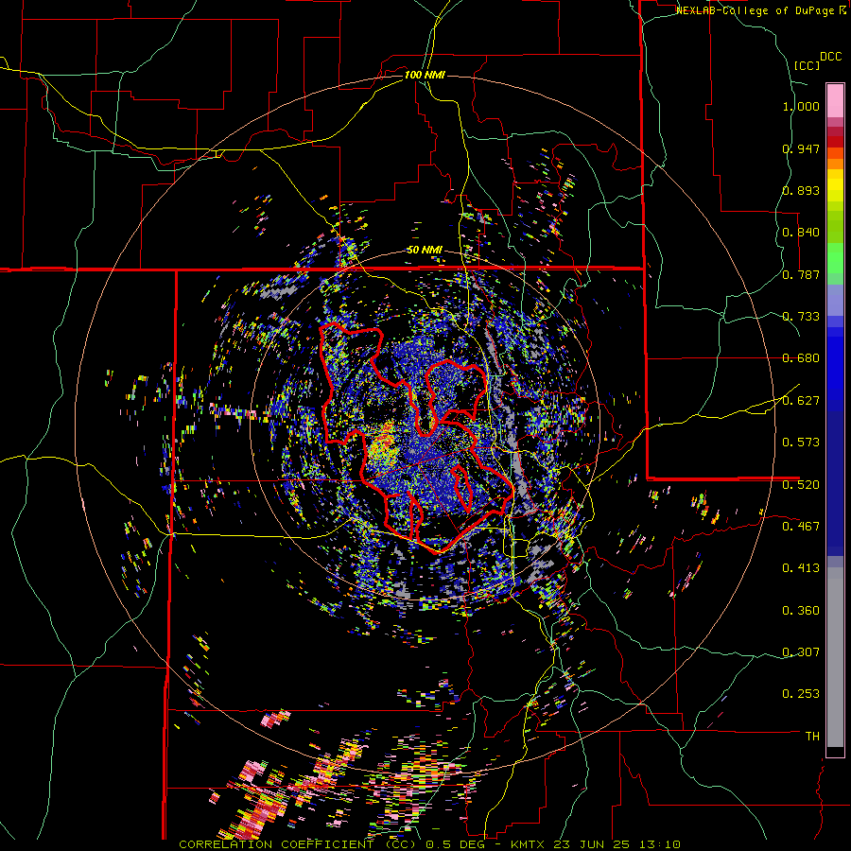Click the bright green color bar segment

pos(835,258)
